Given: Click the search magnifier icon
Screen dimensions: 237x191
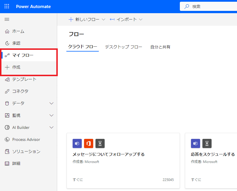Looking at the screenshot, I should pyautogui.click(x=187, y=7).
